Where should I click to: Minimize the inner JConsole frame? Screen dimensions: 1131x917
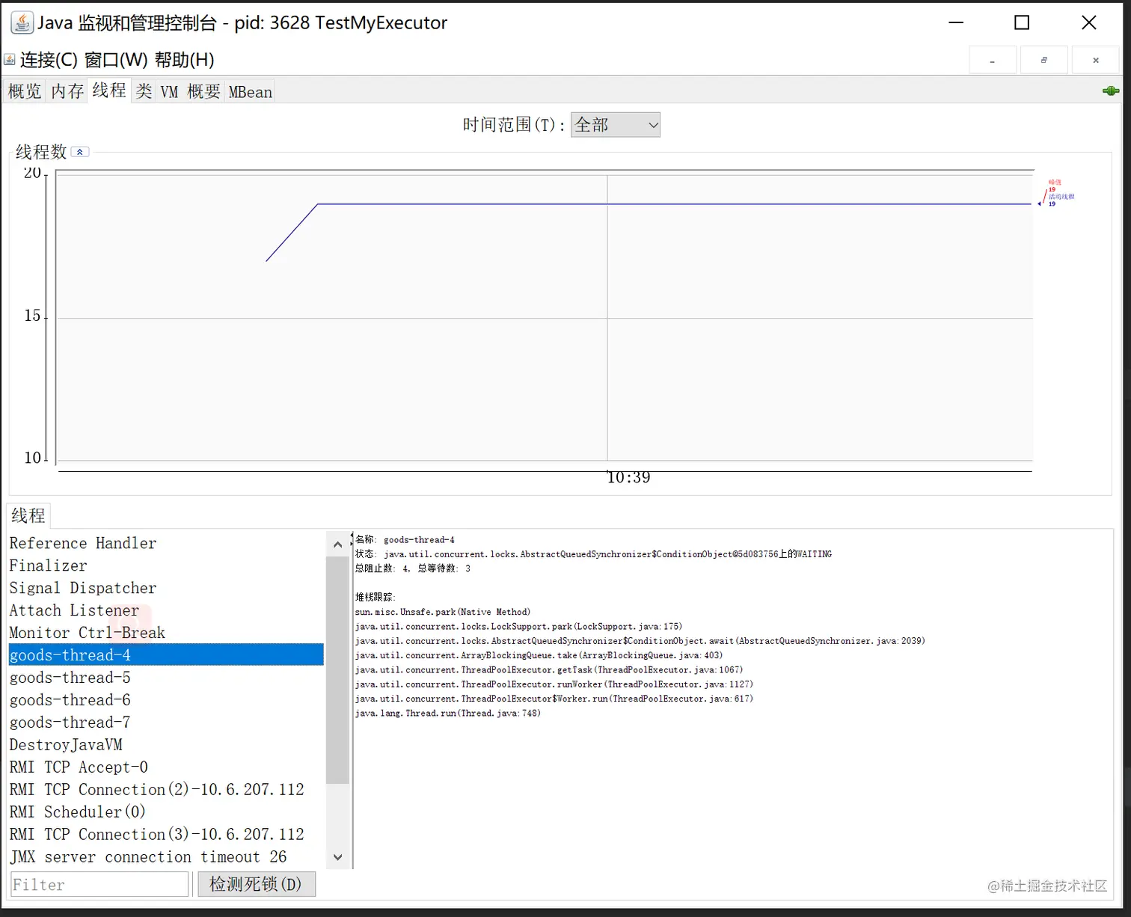tap(993, 60)
